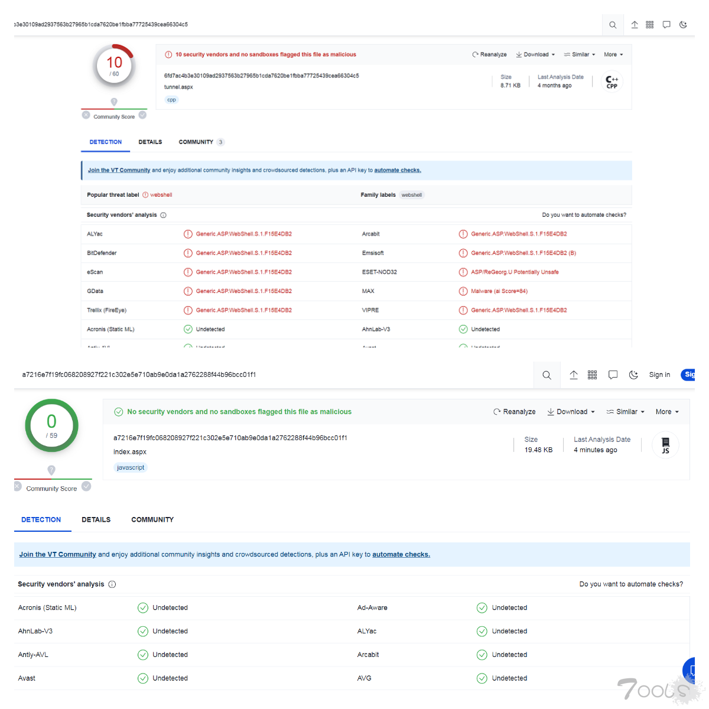709x709 pixels.
Task: Toggle dark mode moon icon beside Sign in
Action: [633, 375]
